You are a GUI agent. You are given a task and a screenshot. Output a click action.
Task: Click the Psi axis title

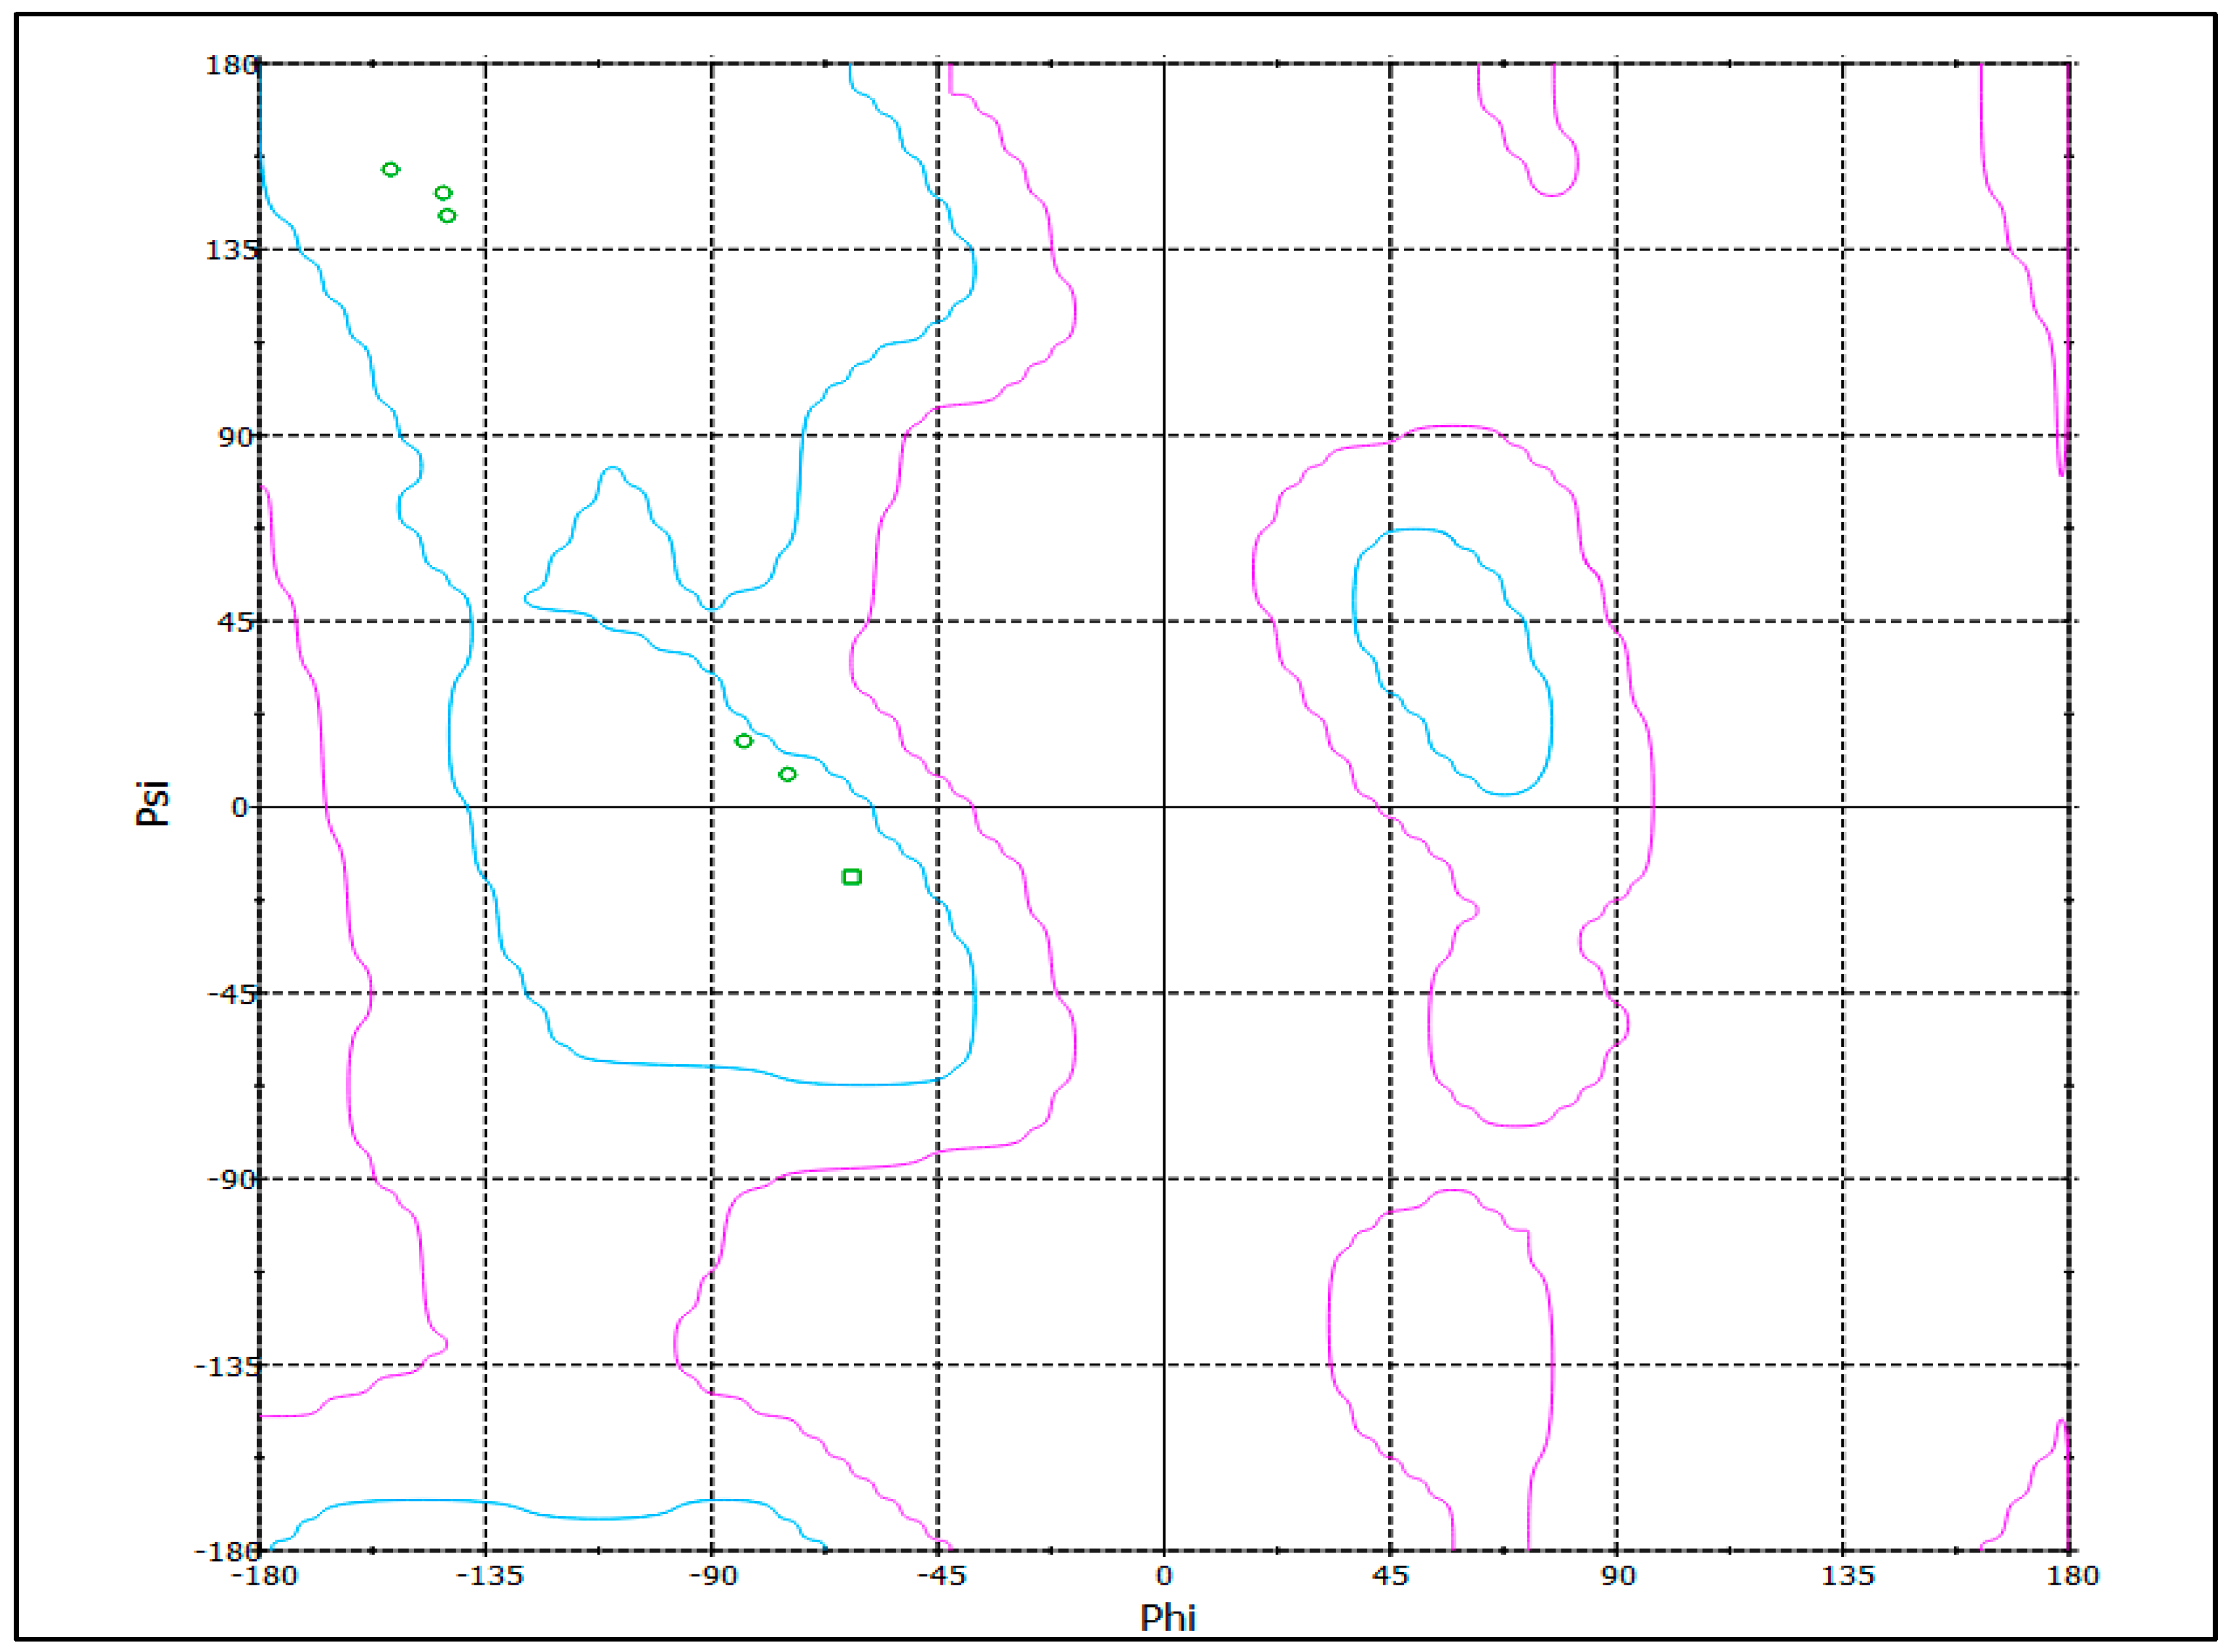point(153,803)
